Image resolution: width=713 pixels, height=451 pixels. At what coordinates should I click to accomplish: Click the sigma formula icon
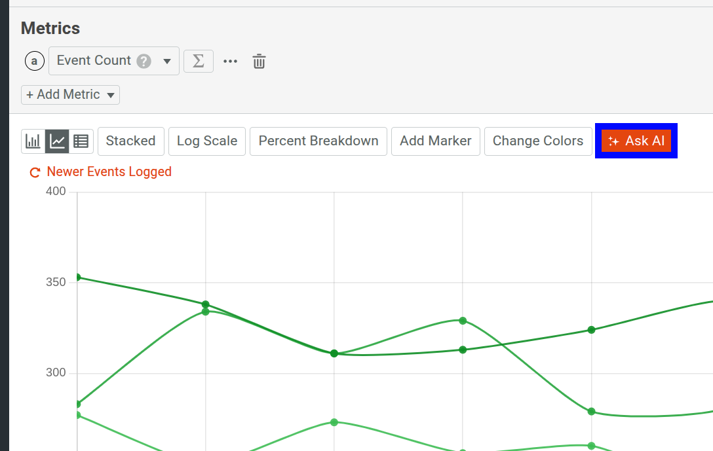click(199, 61)
